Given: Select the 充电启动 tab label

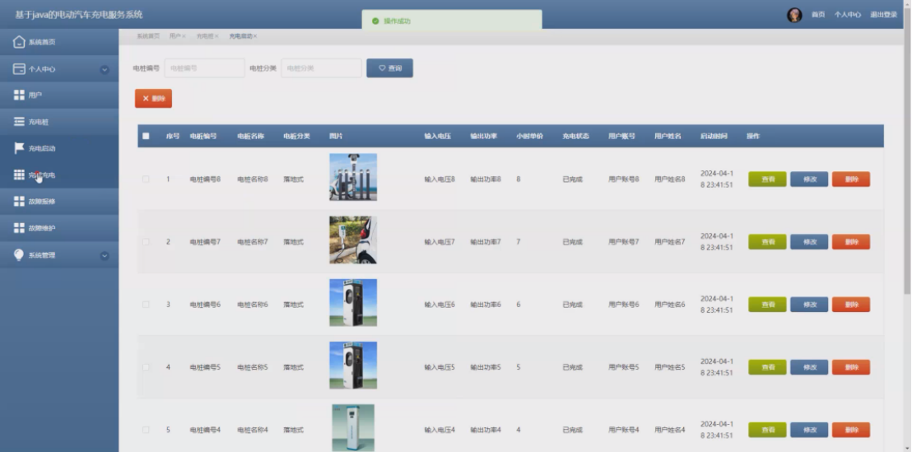Looking at the screenshot, I should (x=240, y=36).
